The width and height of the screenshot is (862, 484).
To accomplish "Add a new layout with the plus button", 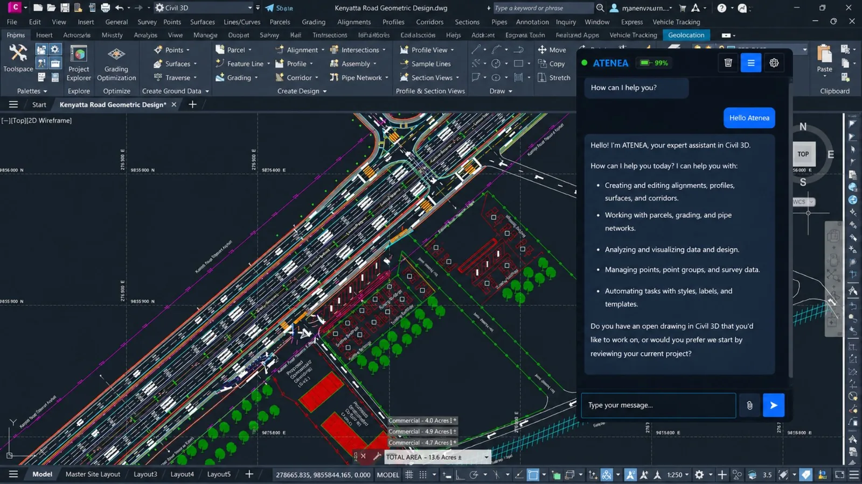I will tap(249, 474).
